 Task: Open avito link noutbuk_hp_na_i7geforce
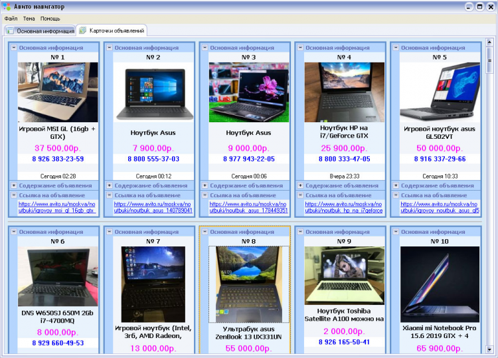click(x=344, y=207)
